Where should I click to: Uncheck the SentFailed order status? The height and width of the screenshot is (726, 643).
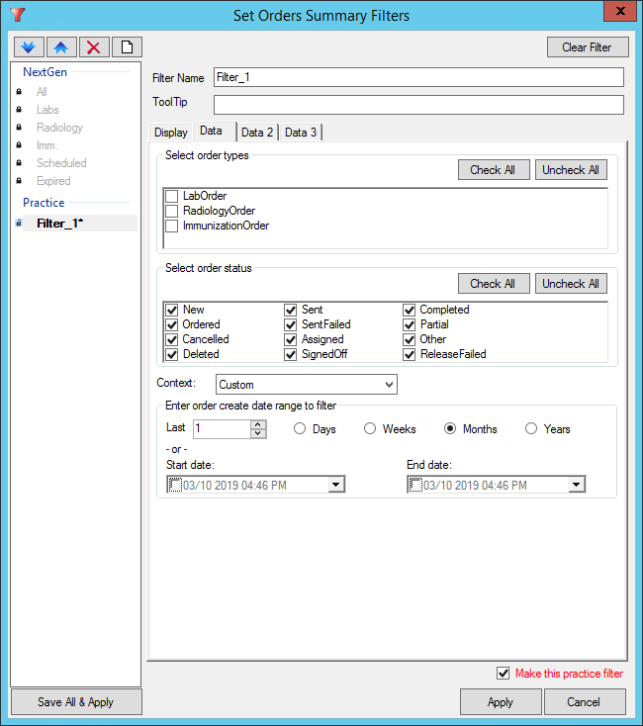tap(290, 324)
